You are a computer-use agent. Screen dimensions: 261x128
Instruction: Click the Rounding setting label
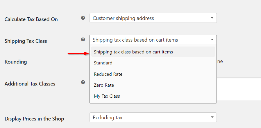click(x=16, y=62)
